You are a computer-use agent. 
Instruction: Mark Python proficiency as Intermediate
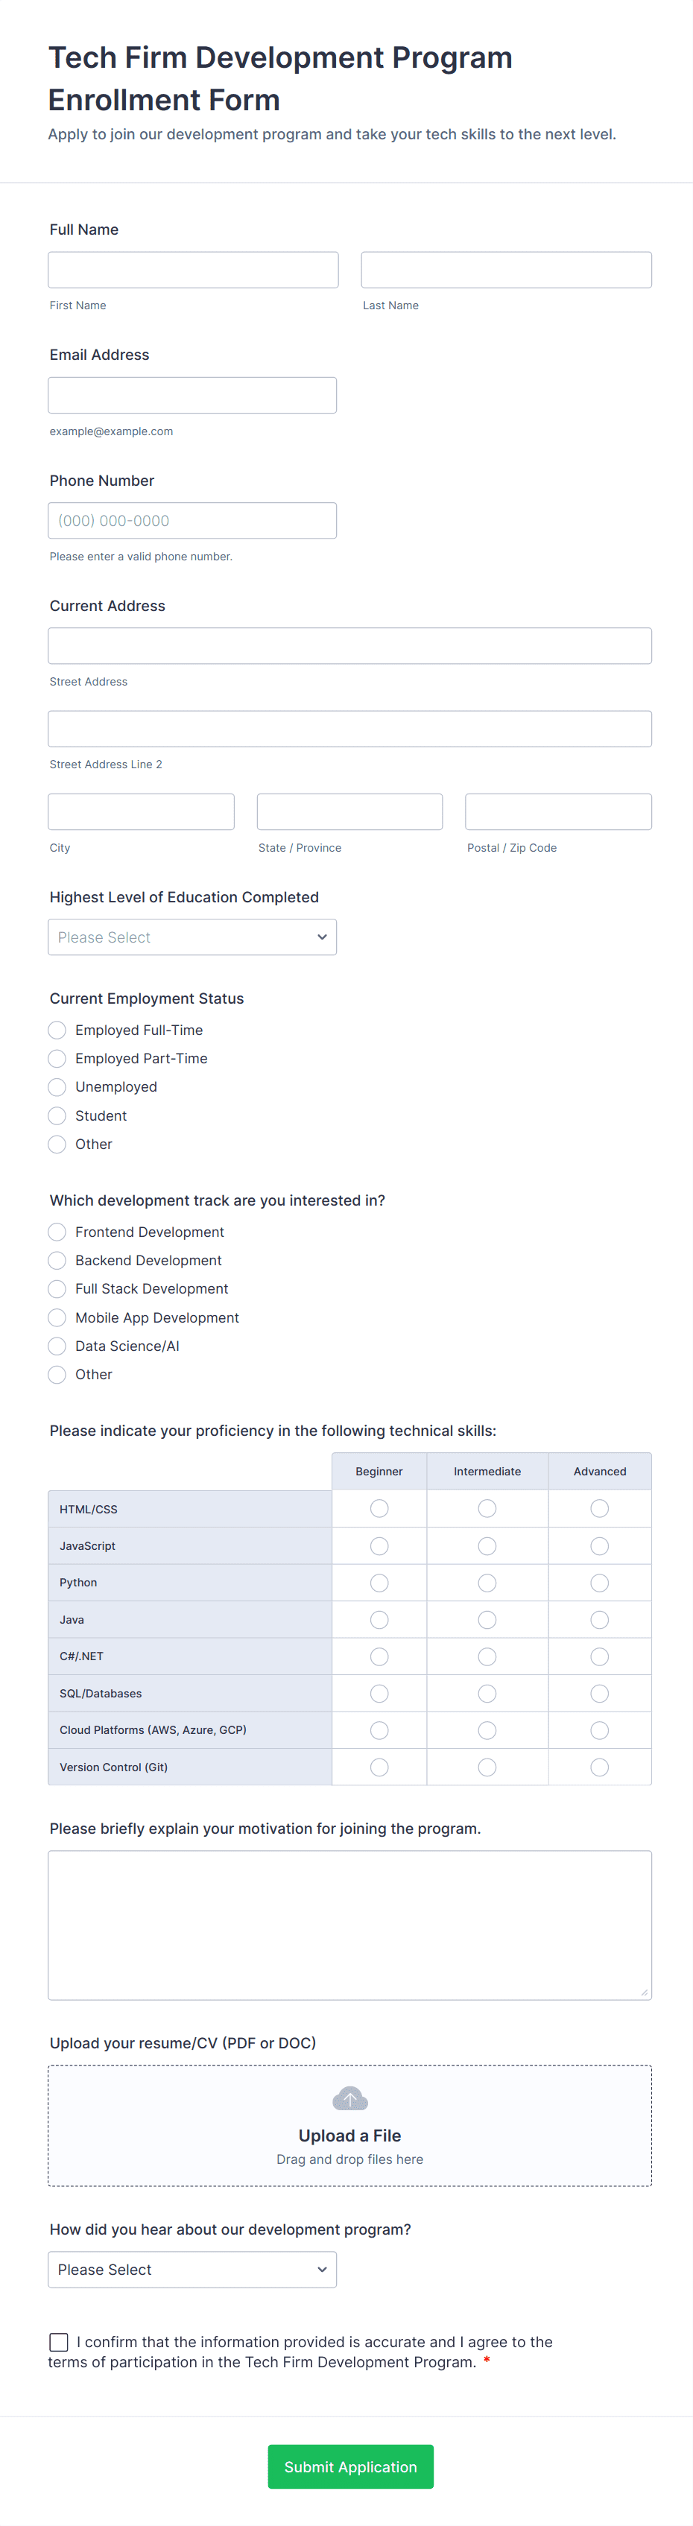click(487, 1583)
